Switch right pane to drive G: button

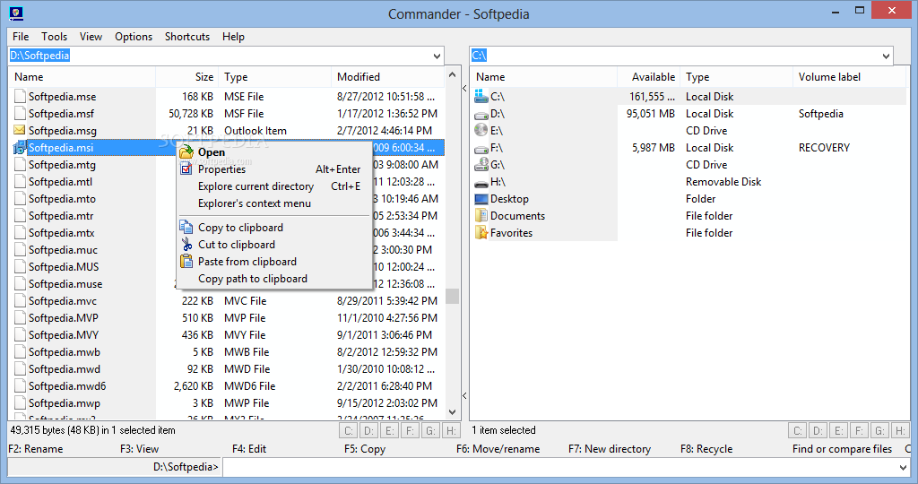tap(879, 431)
